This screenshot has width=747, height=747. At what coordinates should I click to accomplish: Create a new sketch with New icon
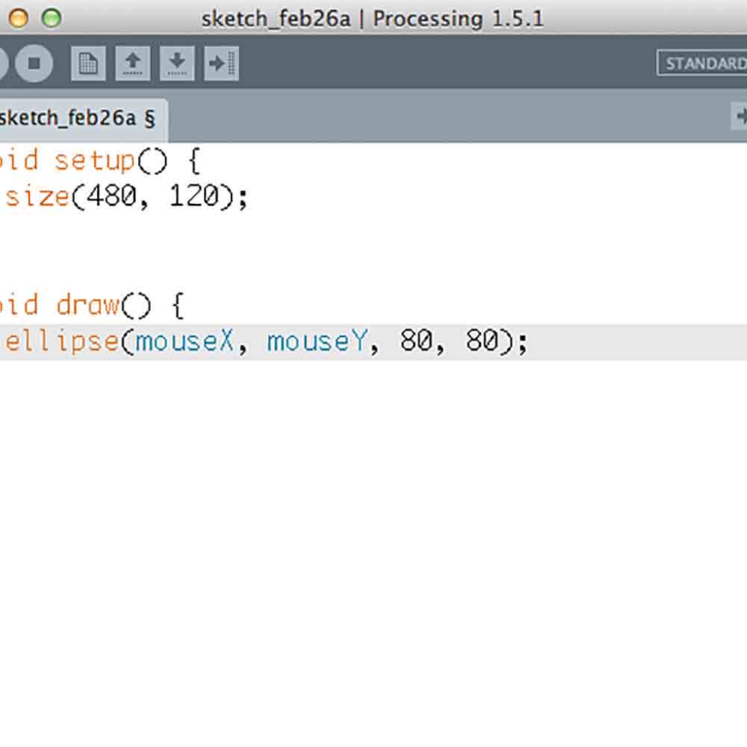coord(88,63)
